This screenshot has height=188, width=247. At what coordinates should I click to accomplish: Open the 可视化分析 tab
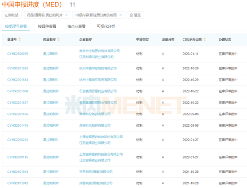pos(106,26)
